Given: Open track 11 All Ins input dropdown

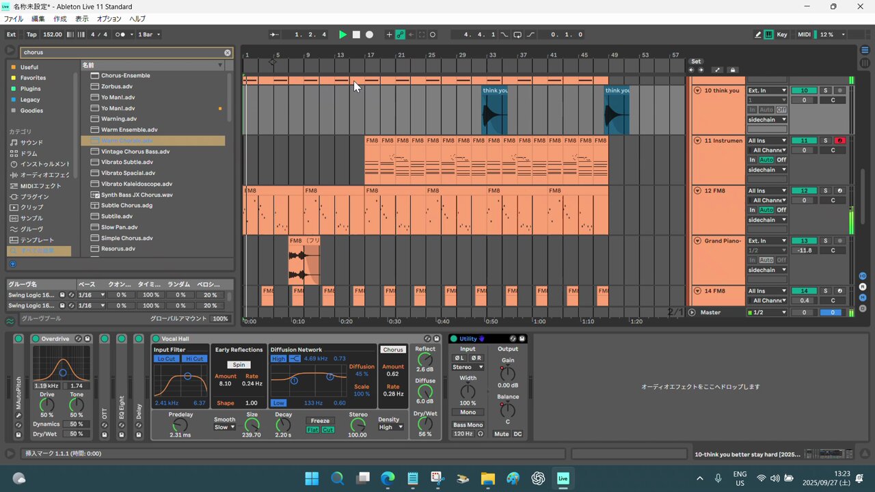Looking at the screenshot, I should point(767,141).
